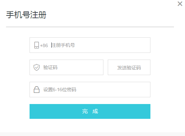Click the padlock password icon
Image resolution: width=185 pixels, height=136 pixels.
pyautogui.click(x=37, y=90)
